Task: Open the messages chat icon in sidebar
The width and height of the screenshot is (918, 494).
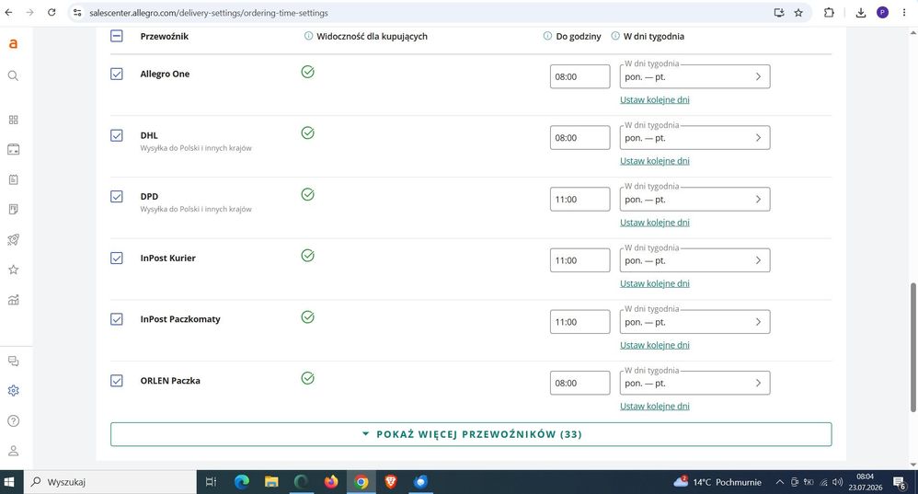Action: point(13,361)
